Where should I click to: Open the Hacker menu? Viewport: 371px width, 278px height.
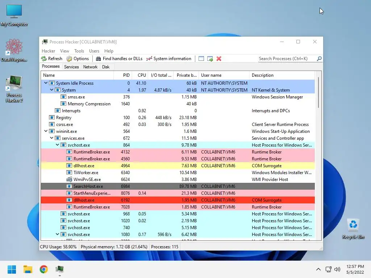pos(48,51)
